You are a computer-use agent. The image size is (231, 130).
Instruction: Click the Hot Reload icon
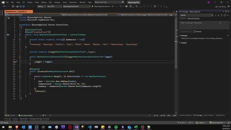tap(121, 6)
